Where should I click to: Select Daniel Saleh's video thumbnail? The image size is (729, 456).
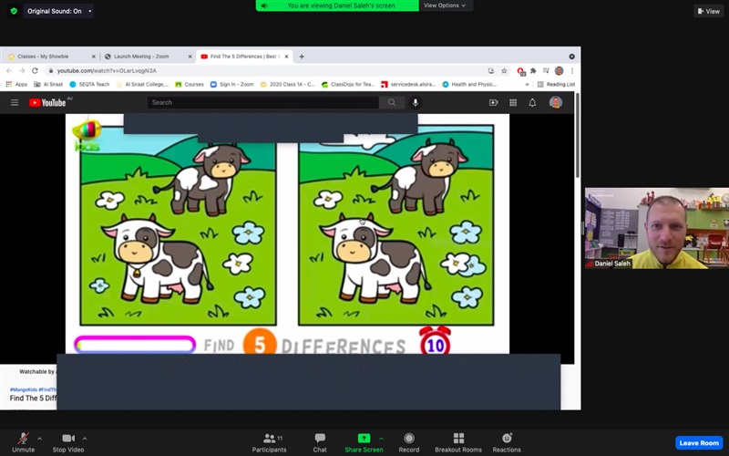pos(656,228)
